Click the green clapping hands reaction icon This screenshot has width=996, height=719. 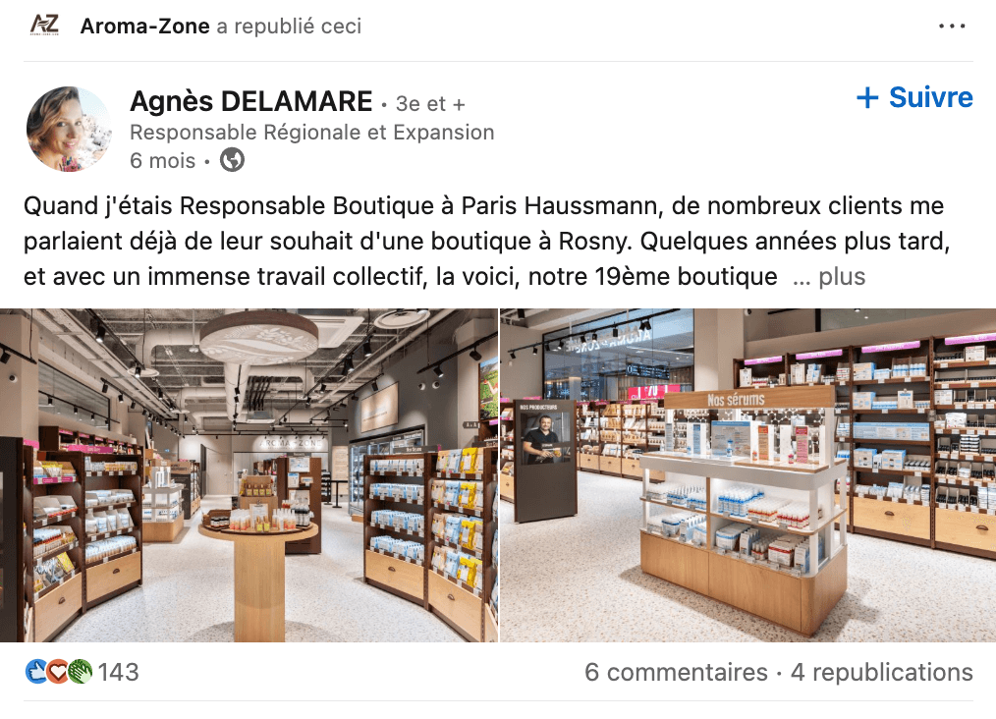(80, 672)
